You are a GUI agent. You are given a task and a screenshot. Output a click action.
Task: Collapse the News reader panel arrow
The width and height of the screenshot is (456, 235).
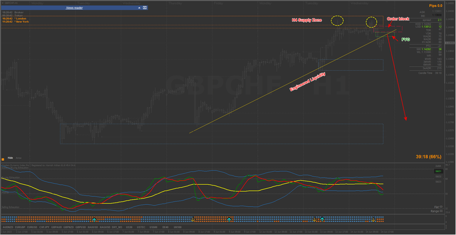point(139,8)
